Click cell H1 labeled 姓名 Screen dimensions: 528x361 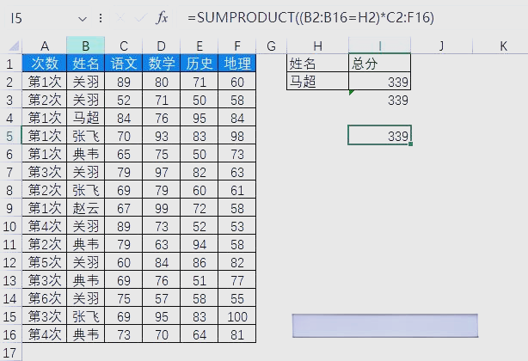[317, 64]
